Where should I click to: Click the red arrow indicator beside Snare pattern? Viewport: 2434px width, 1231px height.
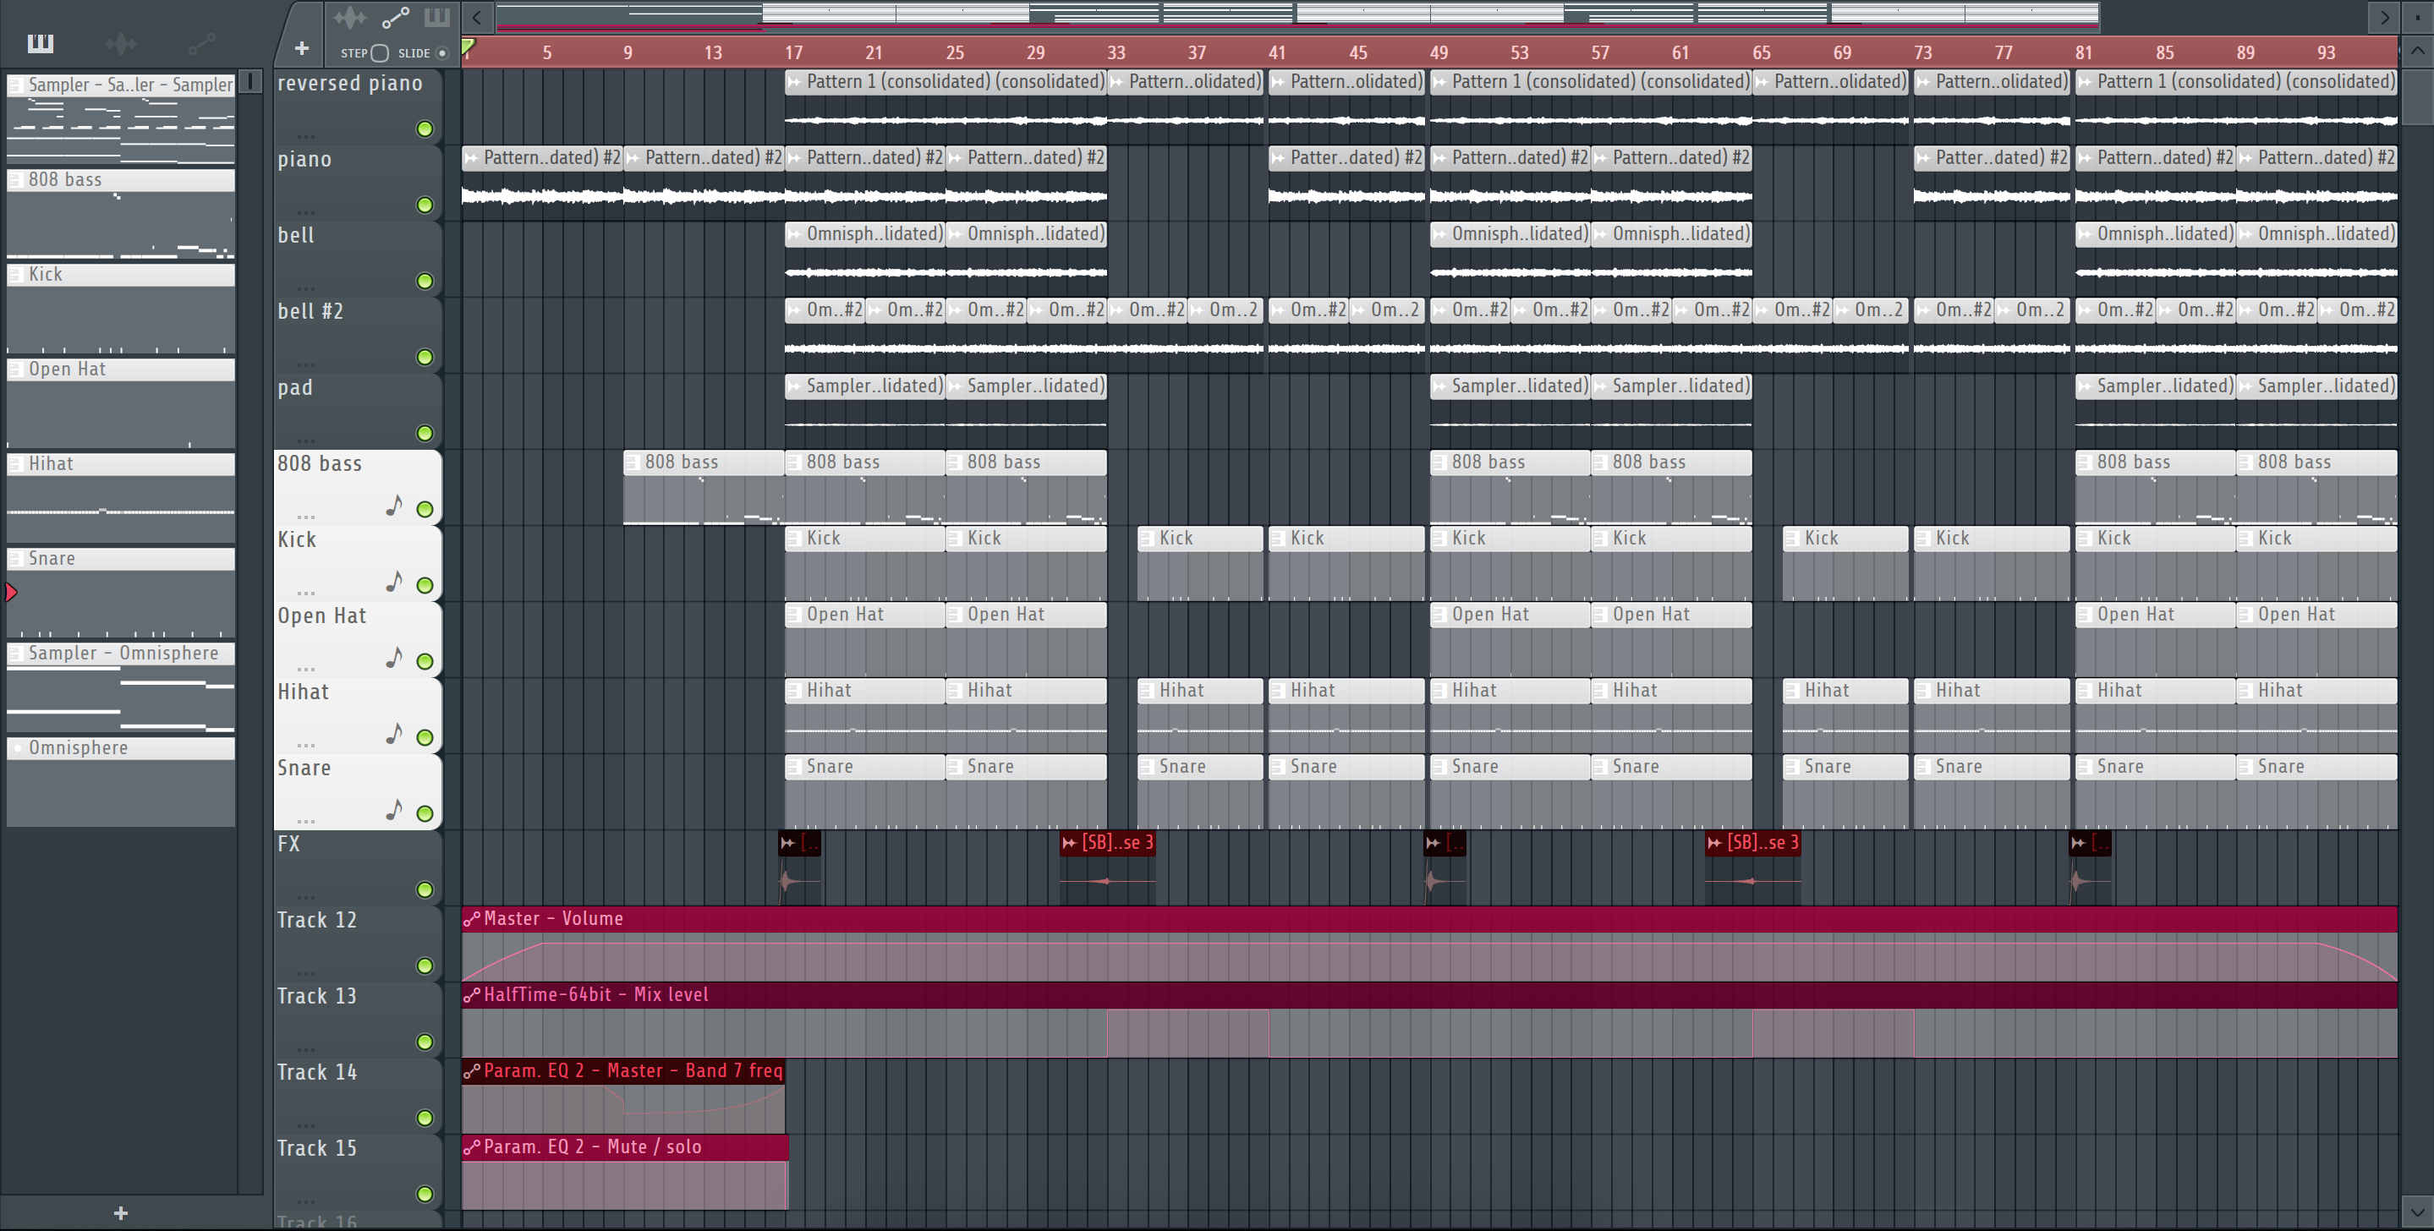click(x=11, y=594)
